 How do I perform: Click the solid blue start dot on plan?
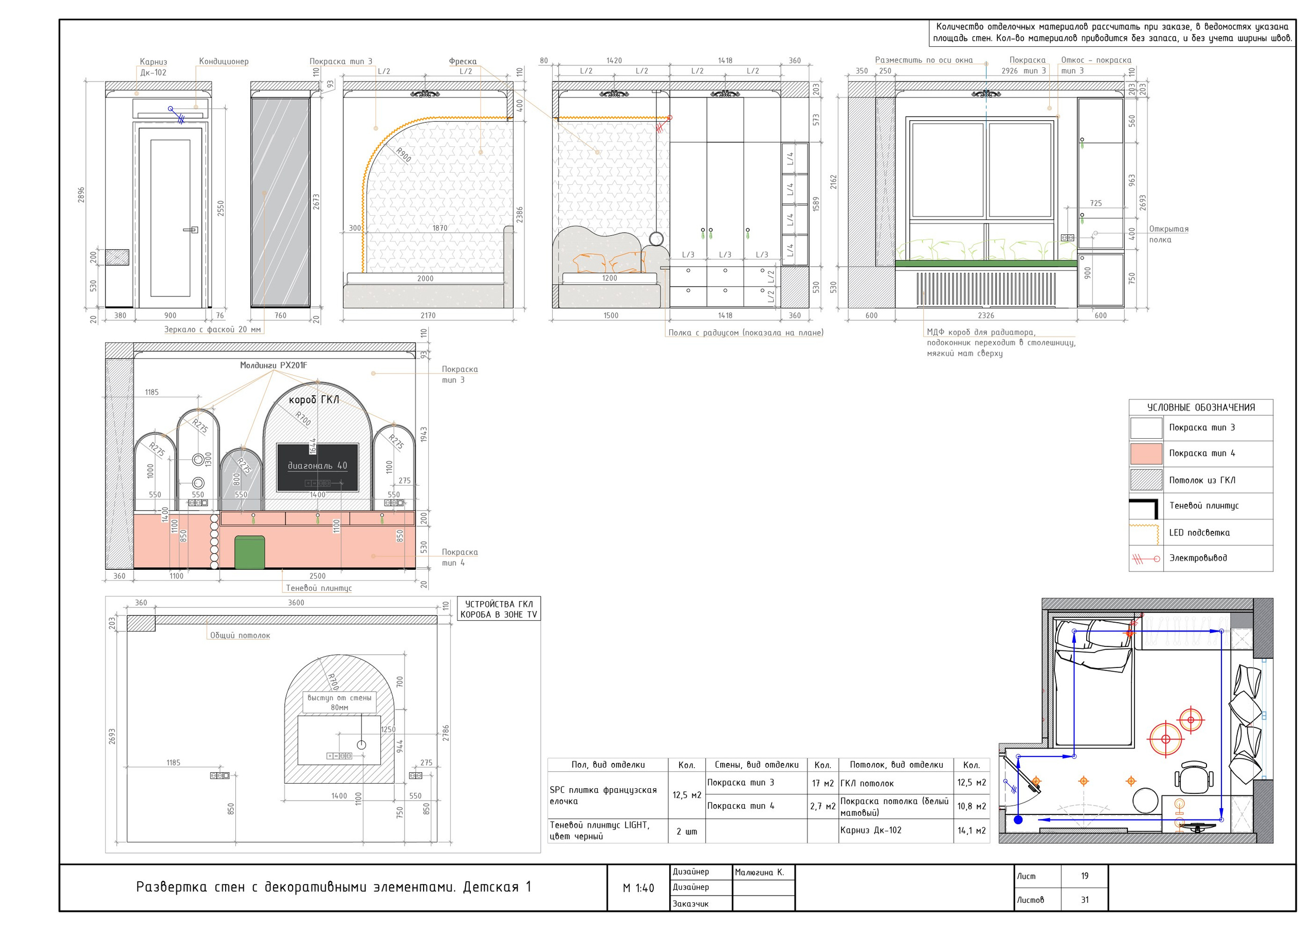coord(1018,820)
